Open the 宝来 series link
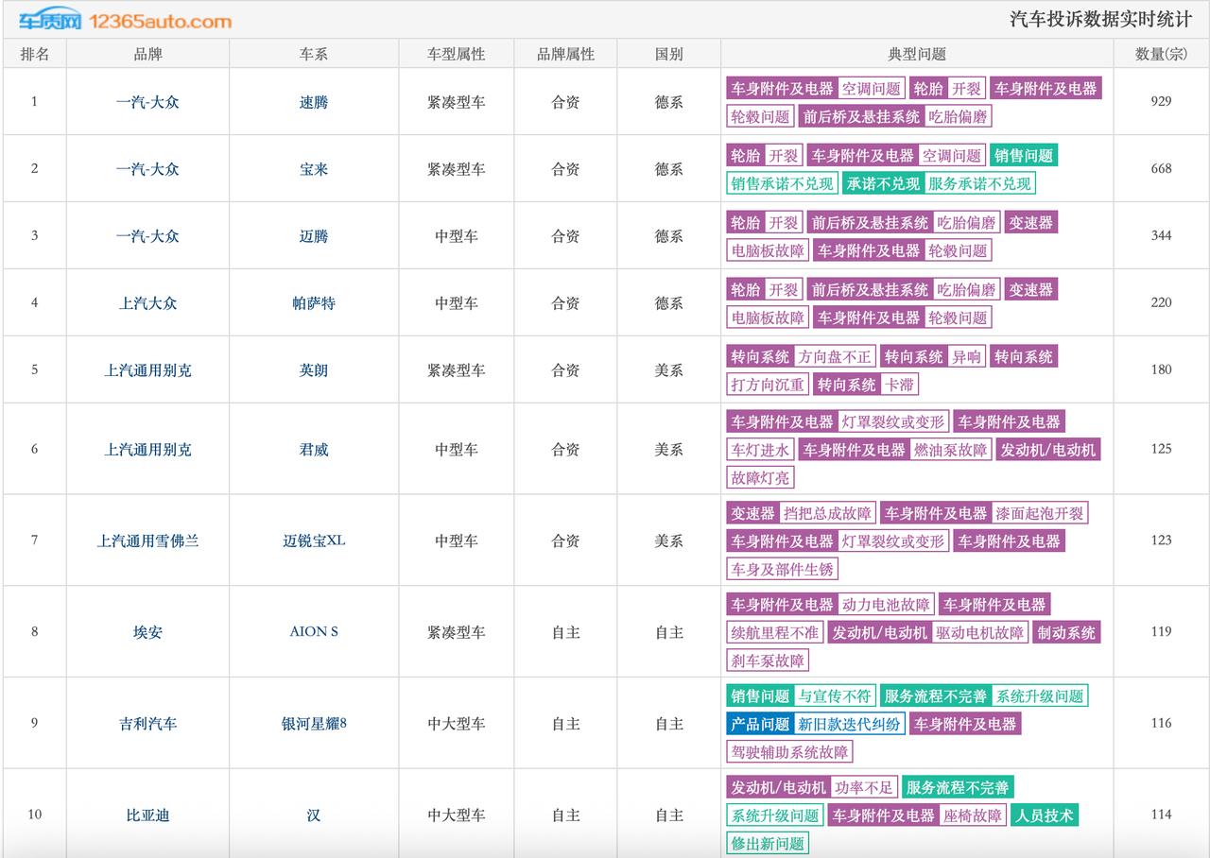The width and height of the screenshot is (1210, 858). click(x=314, y=169)
